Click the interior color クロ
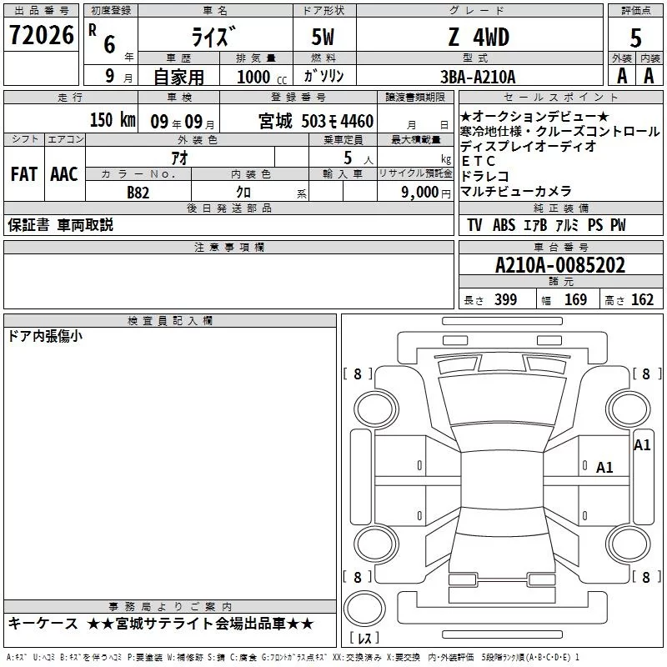 (x=243, y=193)
